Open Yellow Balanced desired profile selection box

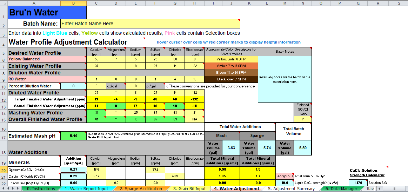pos(47,59)
